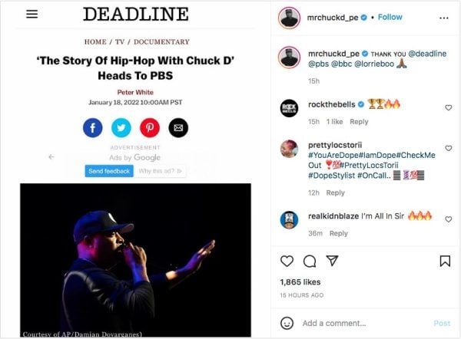Open the Deadline hamburger menu
This screenshot has height=339, width=461.
coord(32,14)
